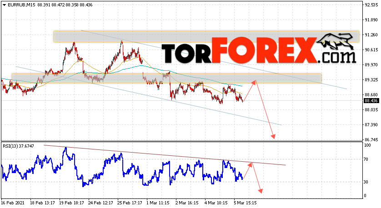The height and width of the screenshot is (208, 381).
Task: Click the price axis value 92.535
Action: click(371, 5)
